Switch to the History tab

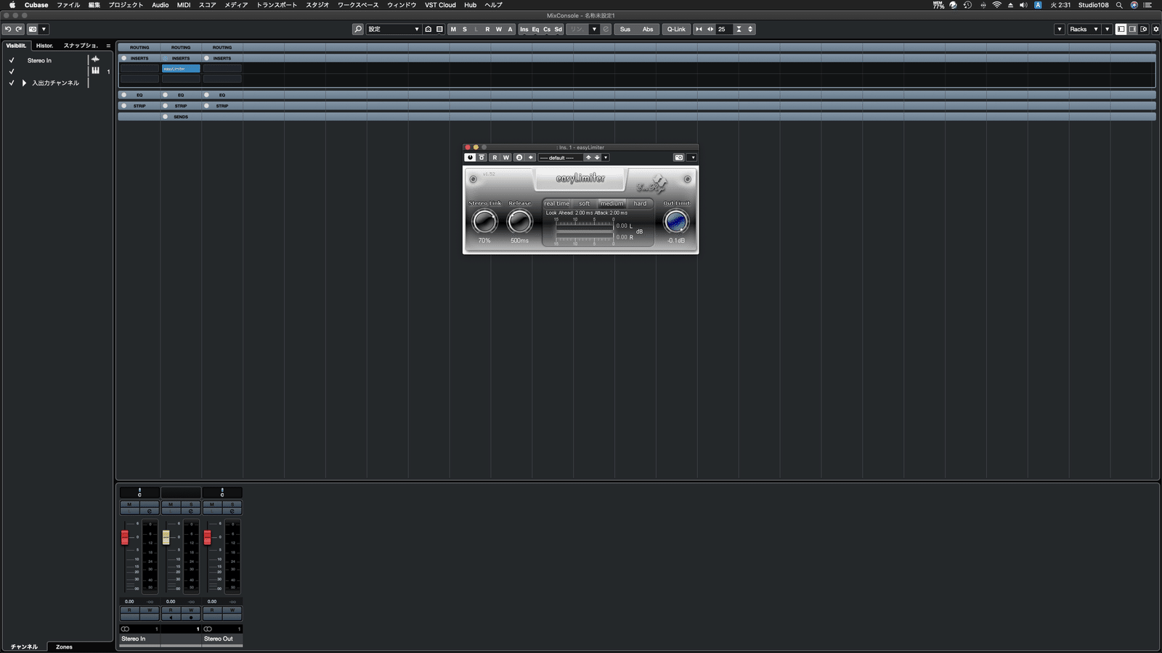click(45, 46)
